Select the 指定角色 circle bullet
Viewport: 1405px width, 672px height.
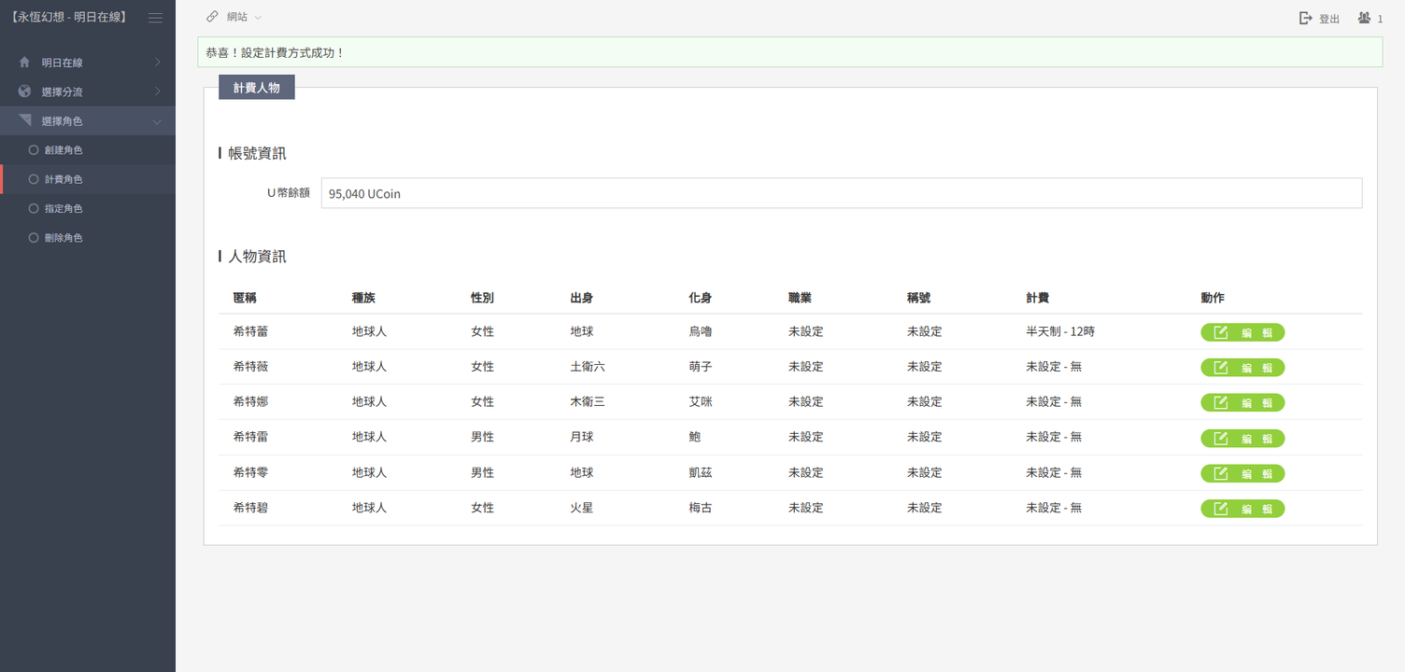tap(34, 208)
